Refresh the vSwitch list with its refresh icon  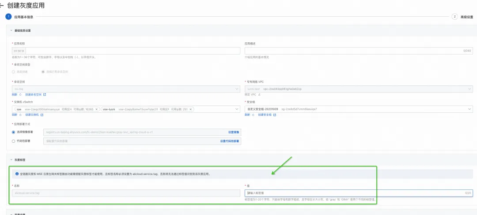click(20, 115)
